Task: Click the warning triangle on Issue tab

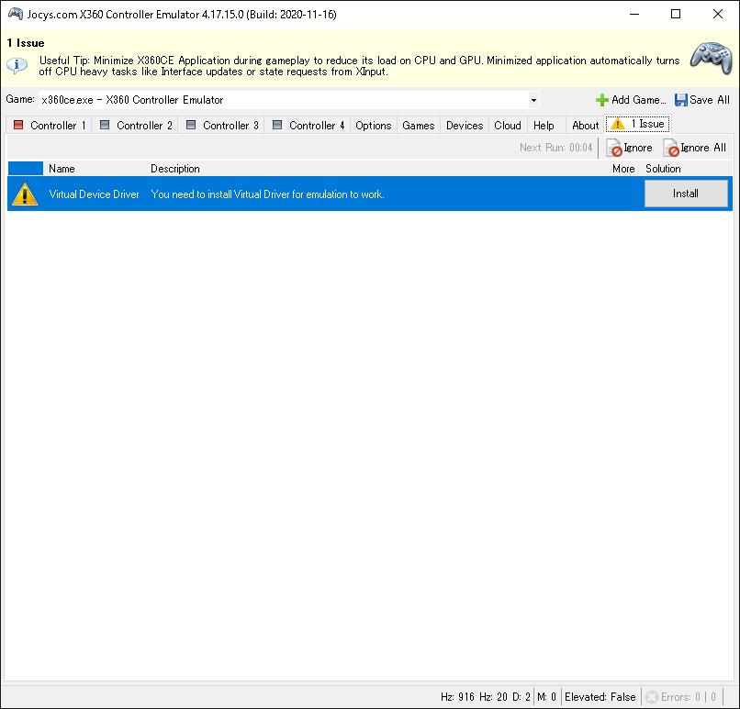Action: click(x=618, y=124)
